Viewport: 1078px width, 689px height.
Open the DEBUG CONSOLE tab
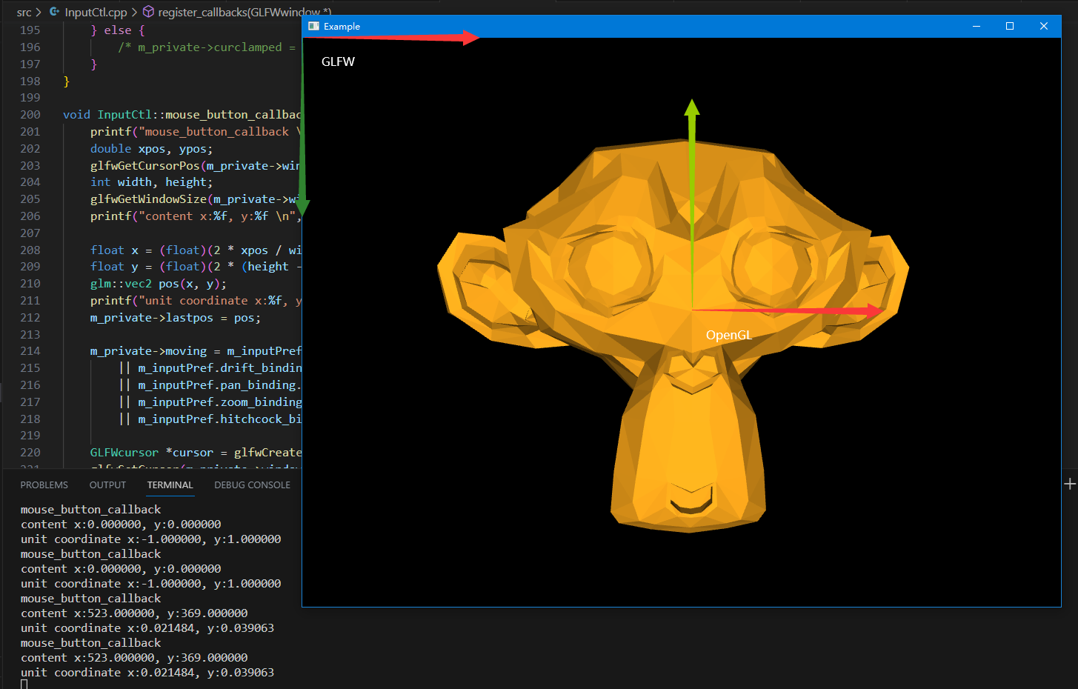point(253,485)
